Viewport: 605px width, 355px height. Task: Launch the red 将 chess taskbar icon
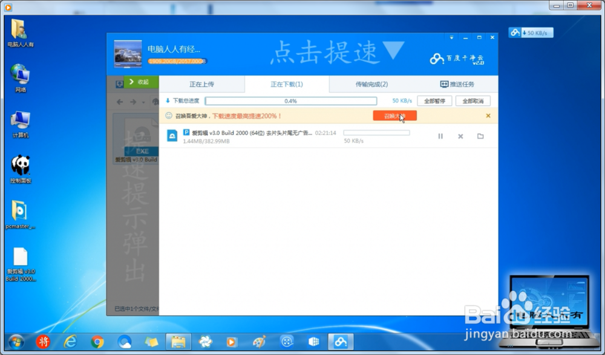coord(43,342)
